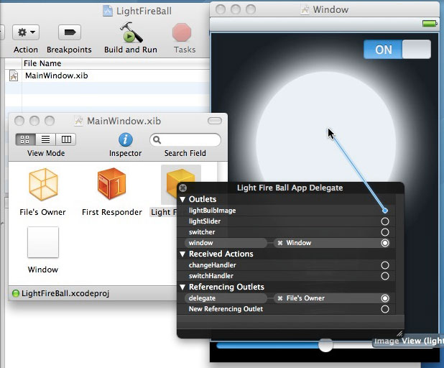Click the Breakpoints toolbar button
This screenshot has width=444, height=368.
70,32
